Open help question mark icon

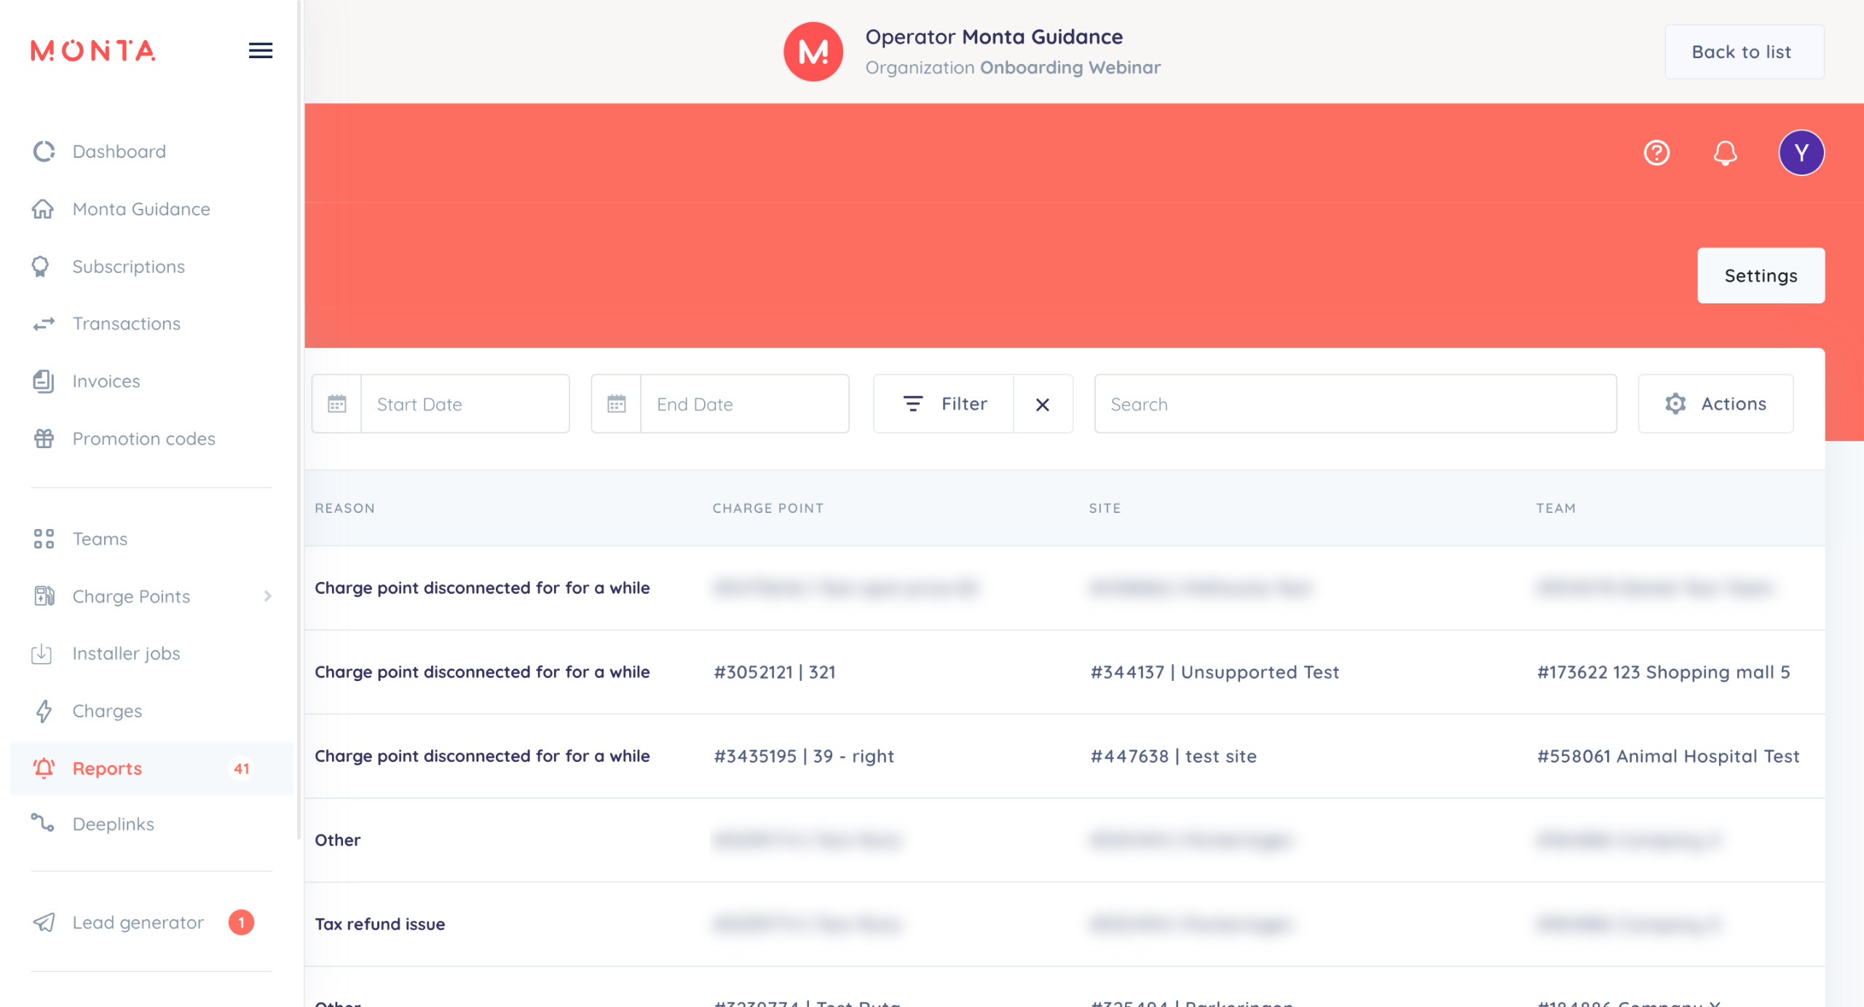(x=1656, y=153)
